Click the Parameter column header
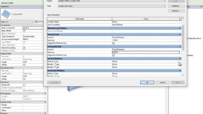The height and width of the screenshot is (114, 203). [x=80, y=19]
